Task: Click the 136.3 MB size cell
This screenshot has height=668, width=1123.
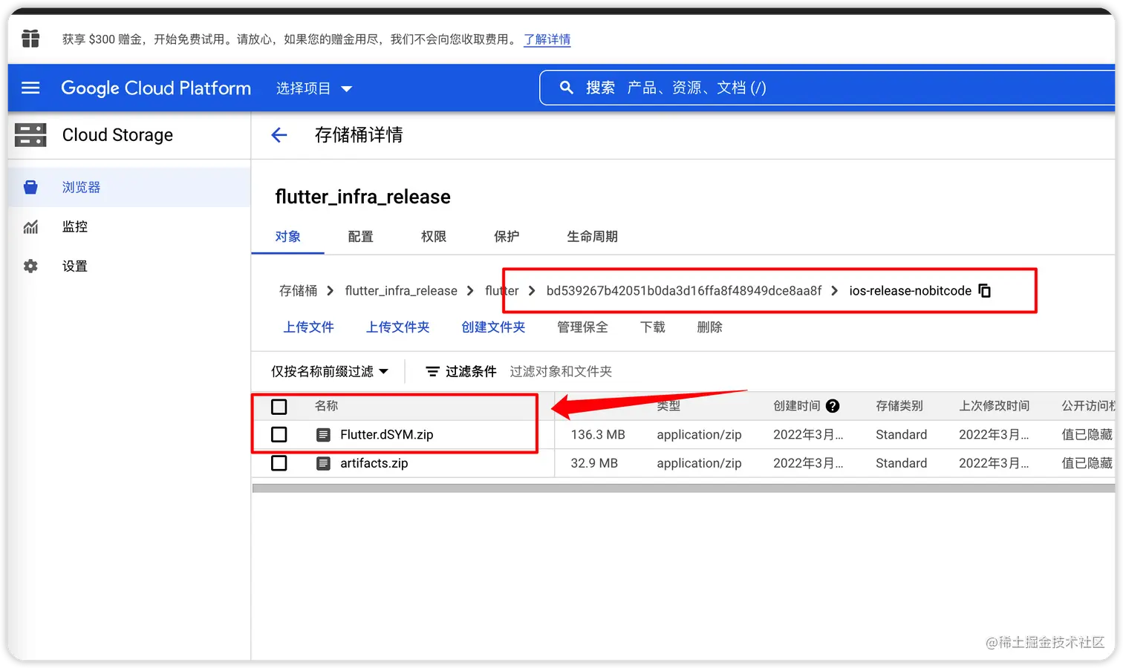Action: pos(598,435)
